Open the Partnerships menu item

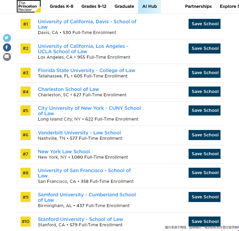coord(198,6)
